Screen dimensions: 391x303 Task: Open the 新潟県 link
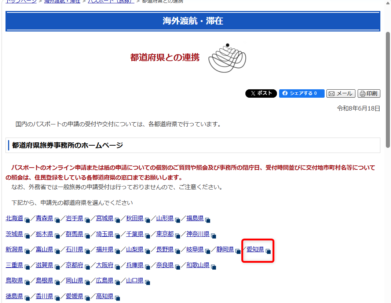pos(14,249)
